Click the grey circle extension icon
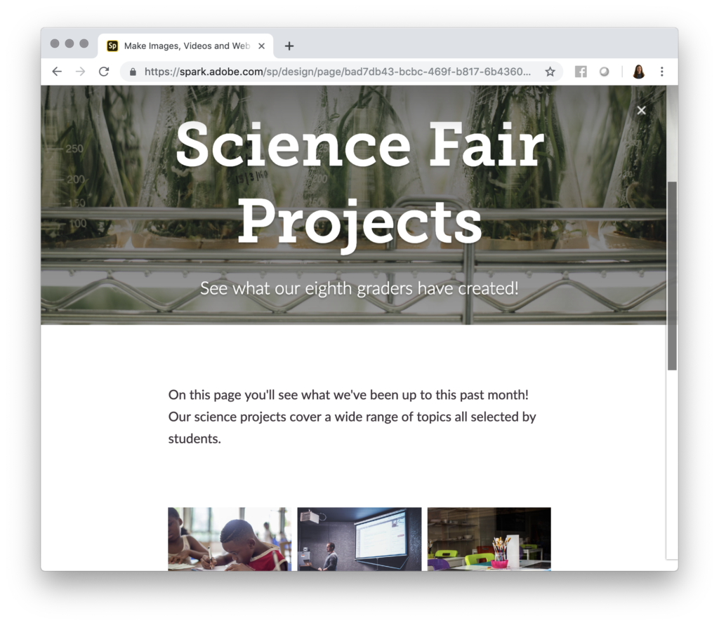Image resolution: width=719 pixels, height=625 pixels. pyautogui.click(x=604, y=71)
